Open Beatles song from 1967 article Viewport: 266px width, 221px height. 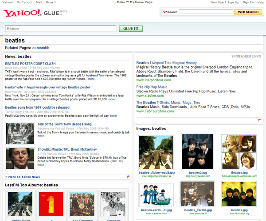37,107
